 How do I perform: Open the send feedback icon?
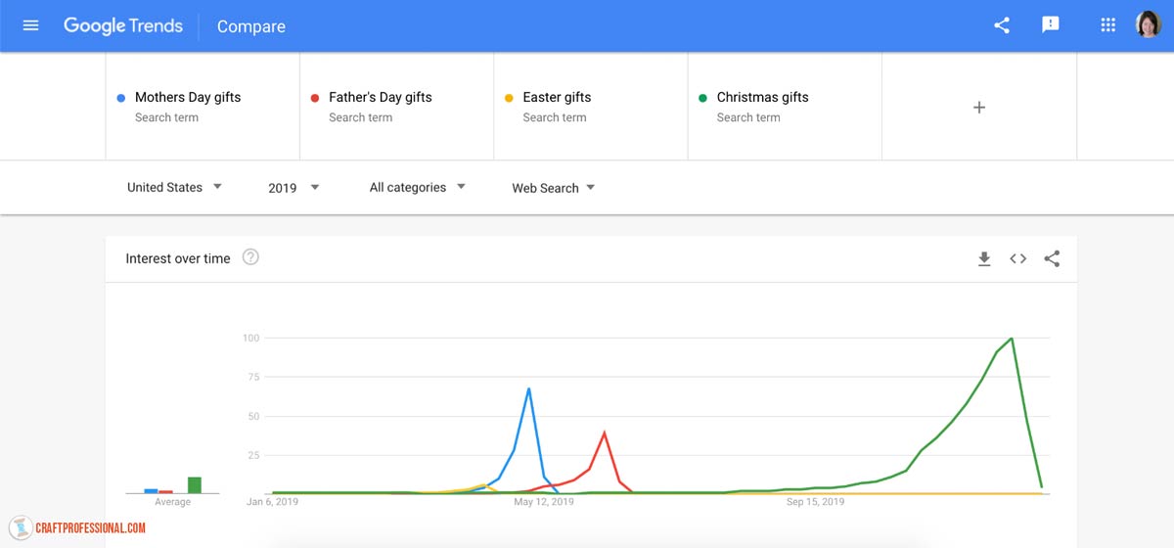point(1051,25)
